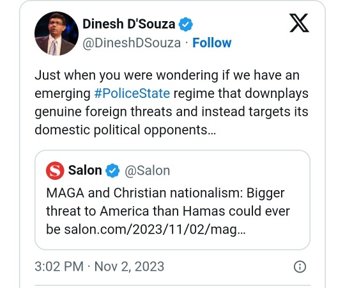Open the salon.com/2023/11/02 article link
This screenshot has width=345, height=288.
click(155, 230)
